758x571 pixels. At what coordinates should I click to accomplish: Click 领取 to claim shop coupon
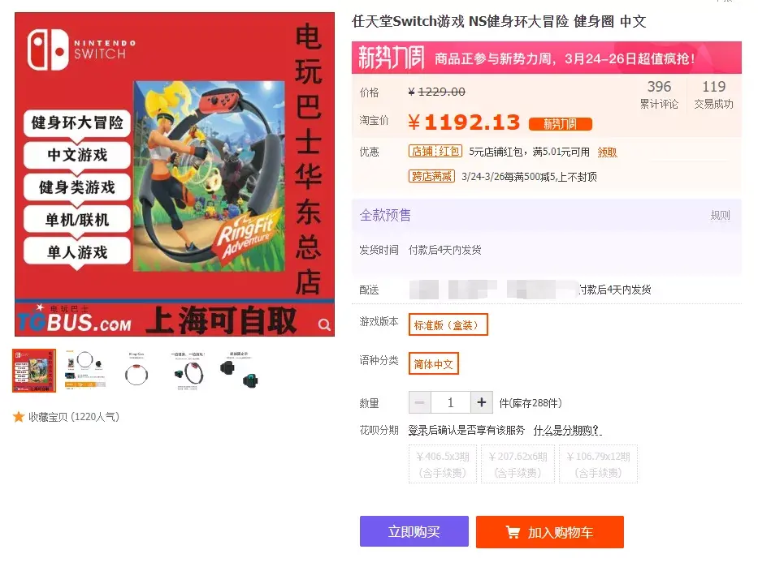(607, 152)
